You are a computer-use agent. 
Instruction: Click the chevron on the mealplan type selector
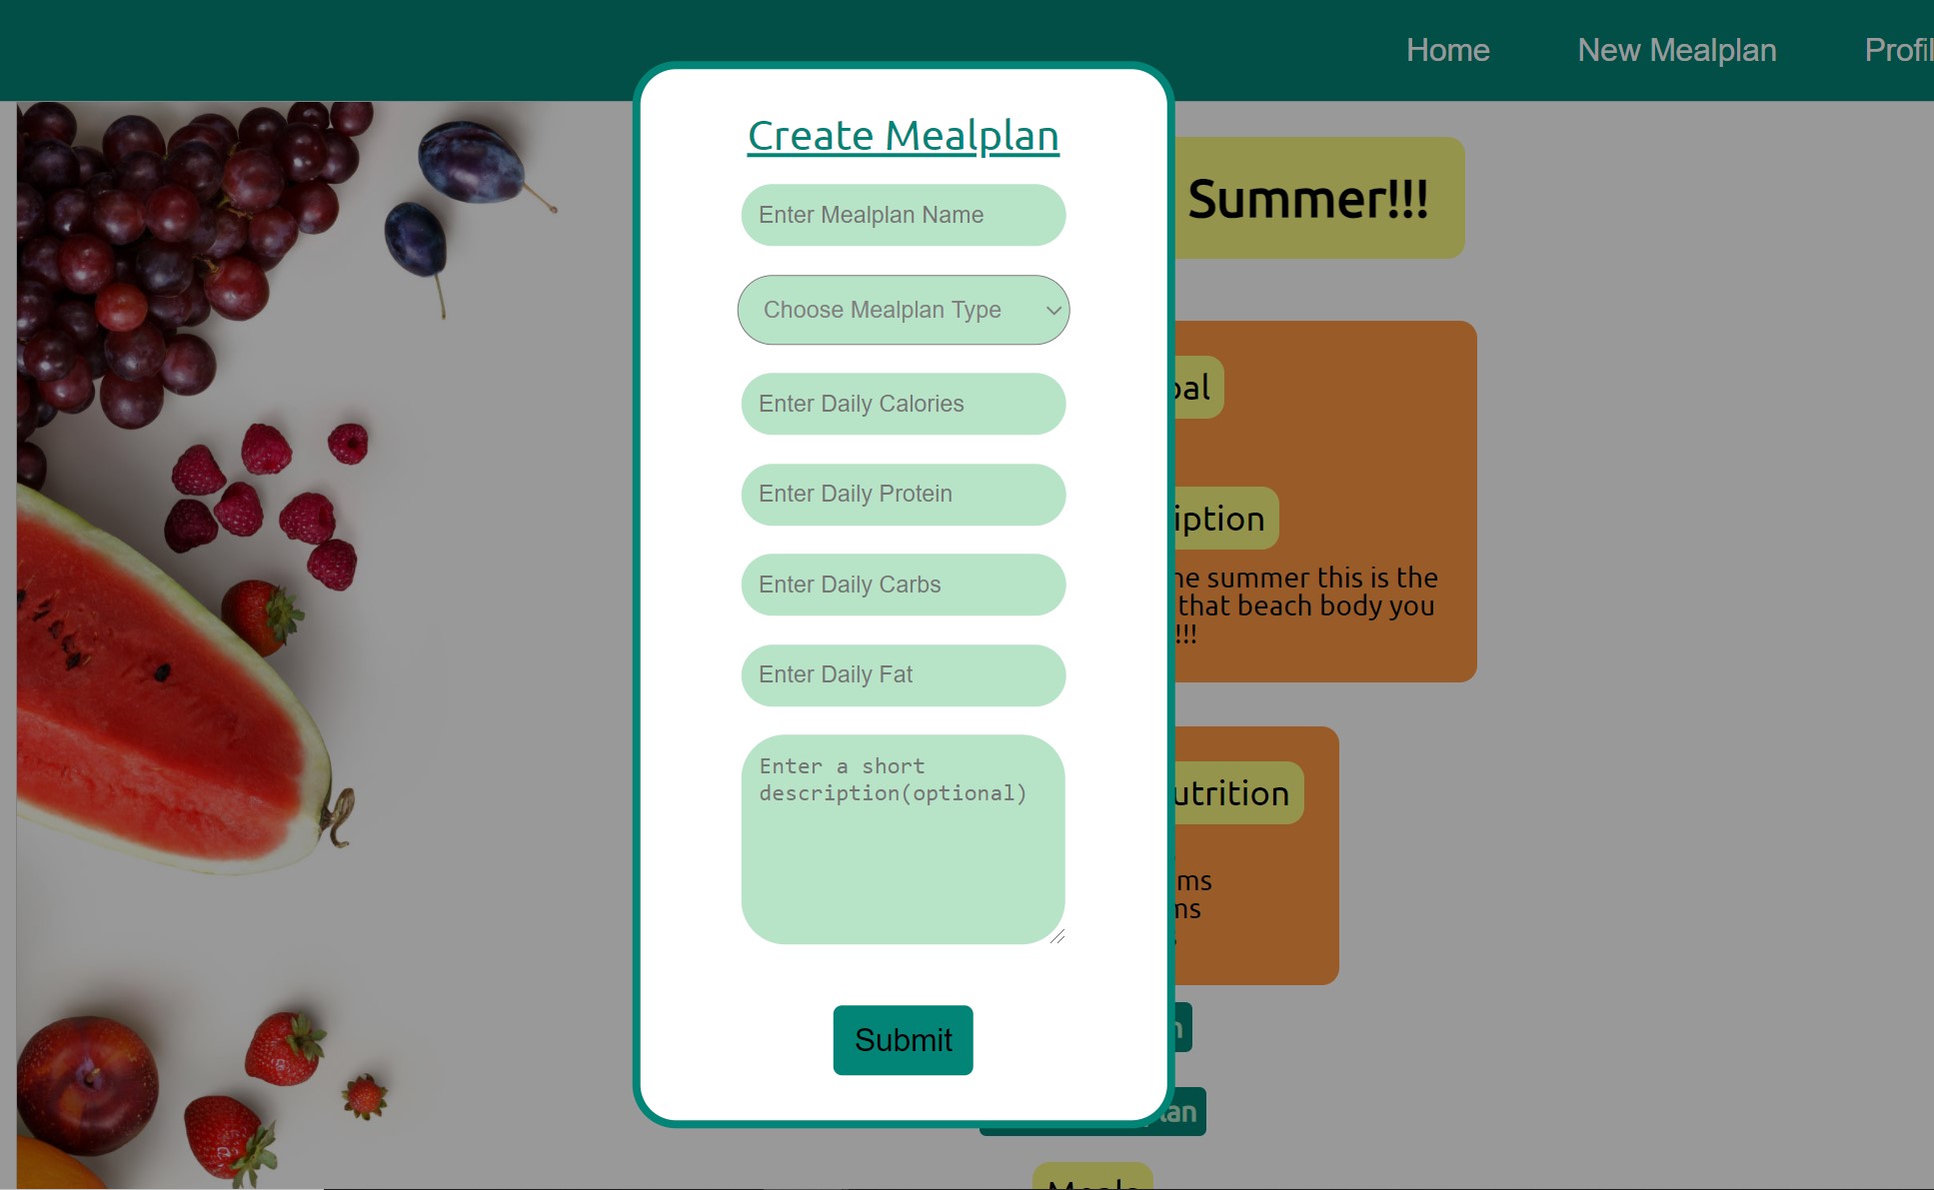1052,310
